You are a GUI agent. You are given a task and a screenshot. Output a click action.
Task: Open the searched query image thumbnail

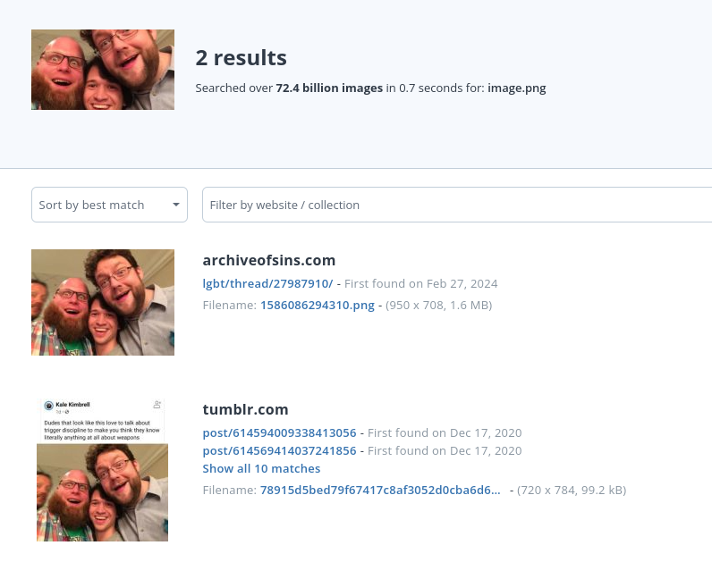[x=103, y=70]
